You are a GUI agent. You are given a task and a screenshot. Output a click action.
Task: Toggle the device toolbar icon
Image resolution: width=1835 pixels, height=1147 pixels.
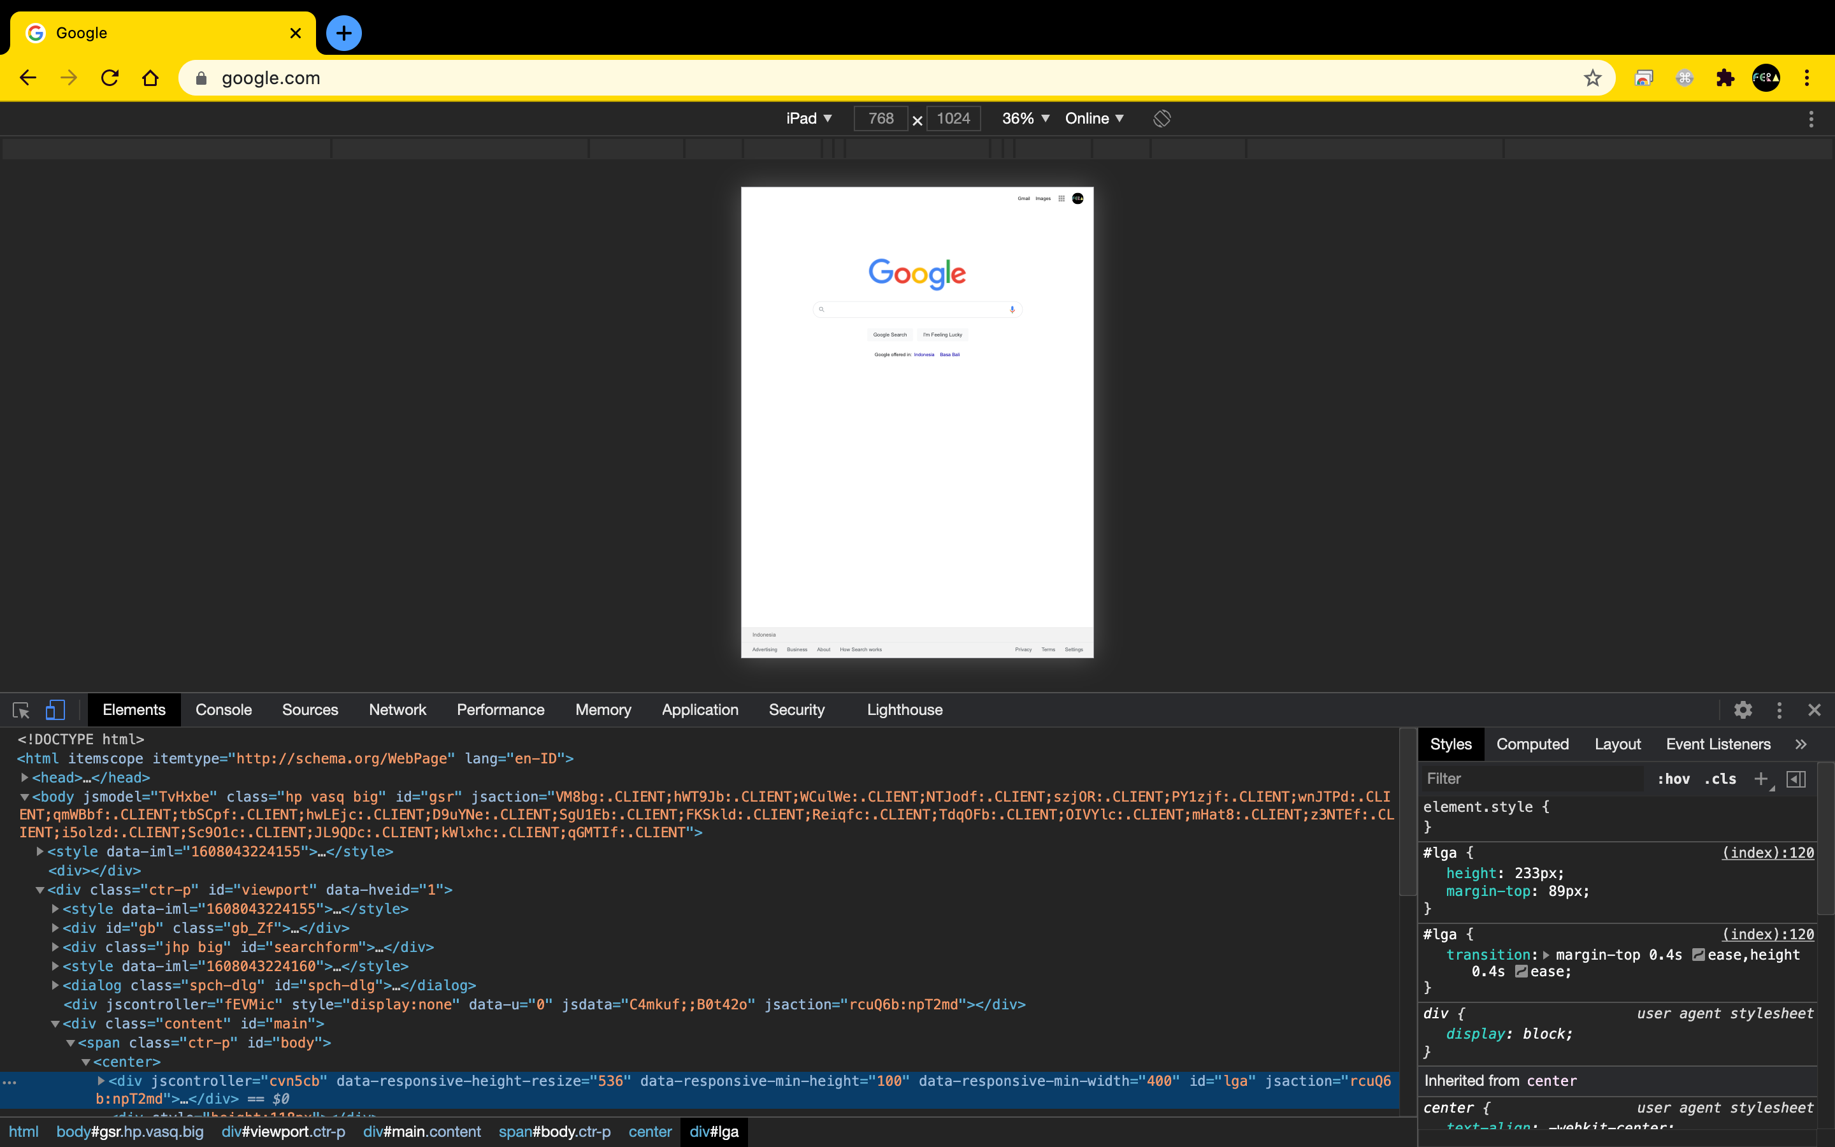pos(55,710)
